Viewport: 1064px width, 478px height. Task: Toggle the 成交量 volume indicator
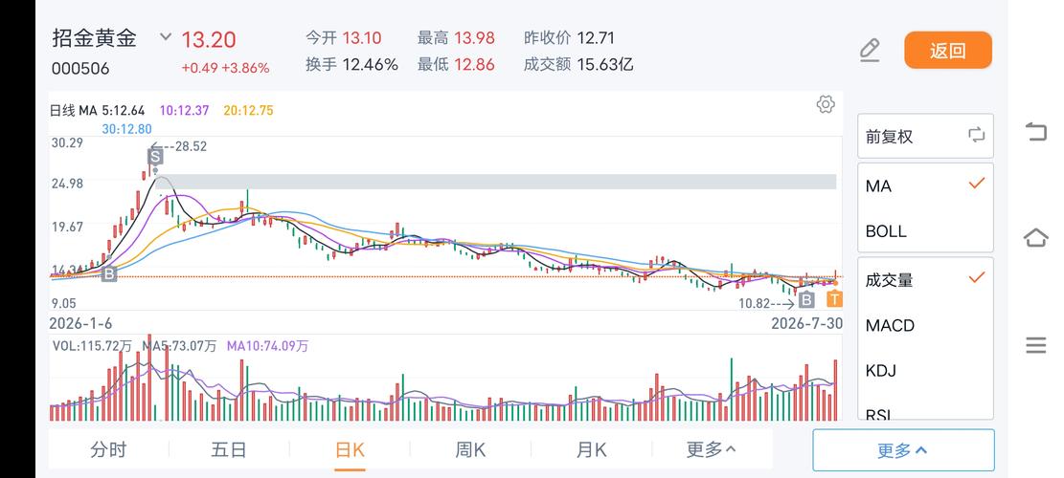(x=976, y=277)
